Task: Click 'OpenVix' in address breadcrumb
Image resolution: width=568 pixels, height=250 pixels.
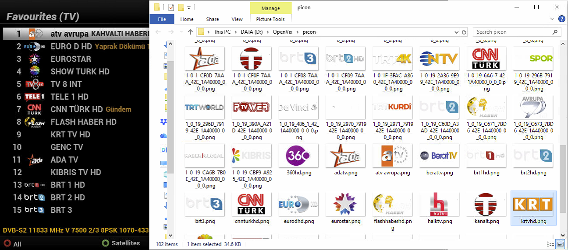Action: pyautogui.click(x=284, y=32)
